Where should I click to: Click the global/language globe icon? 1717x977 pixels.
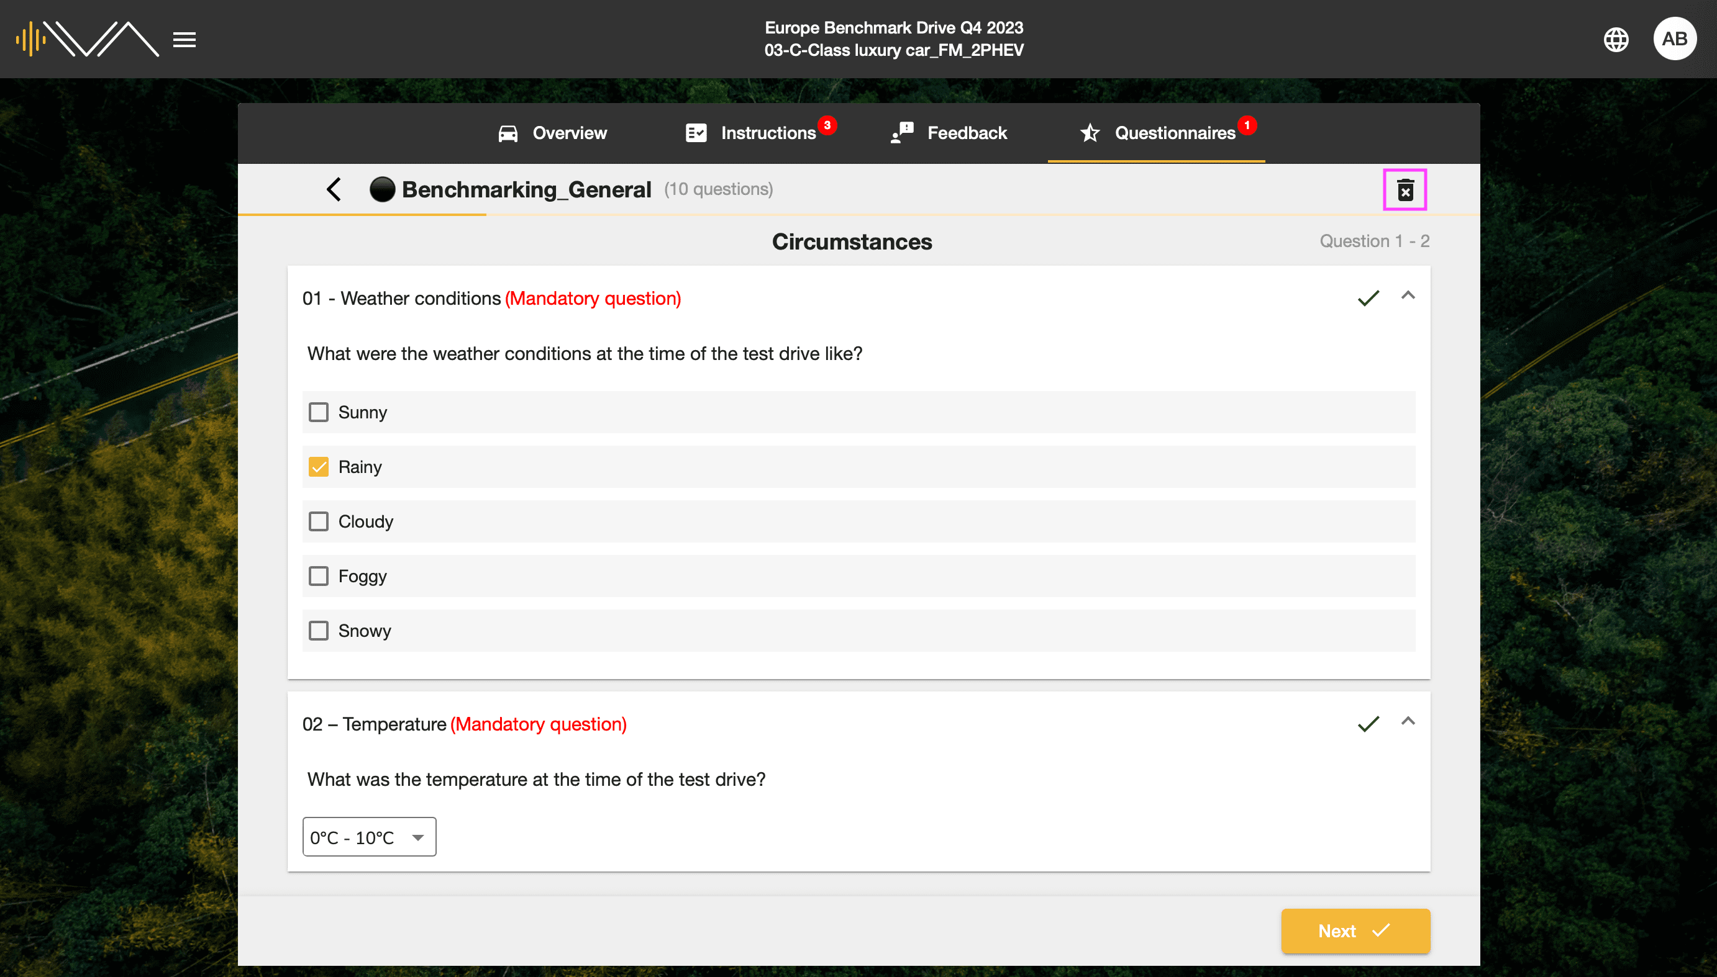(1616, 39)
